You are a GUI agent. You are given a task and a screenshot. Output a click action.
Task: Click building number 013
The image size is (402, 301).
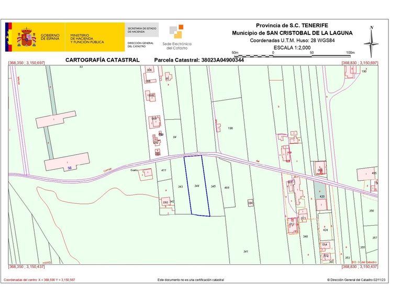point(303,218)
